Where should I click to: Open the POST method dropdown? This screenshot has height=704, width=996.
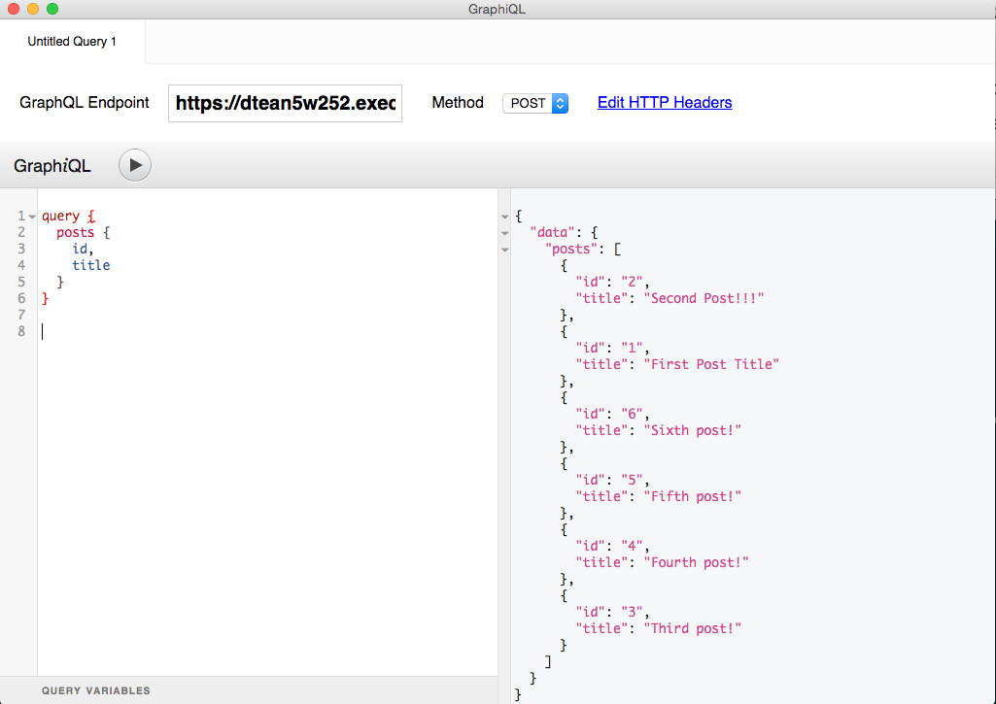point(534,103)
